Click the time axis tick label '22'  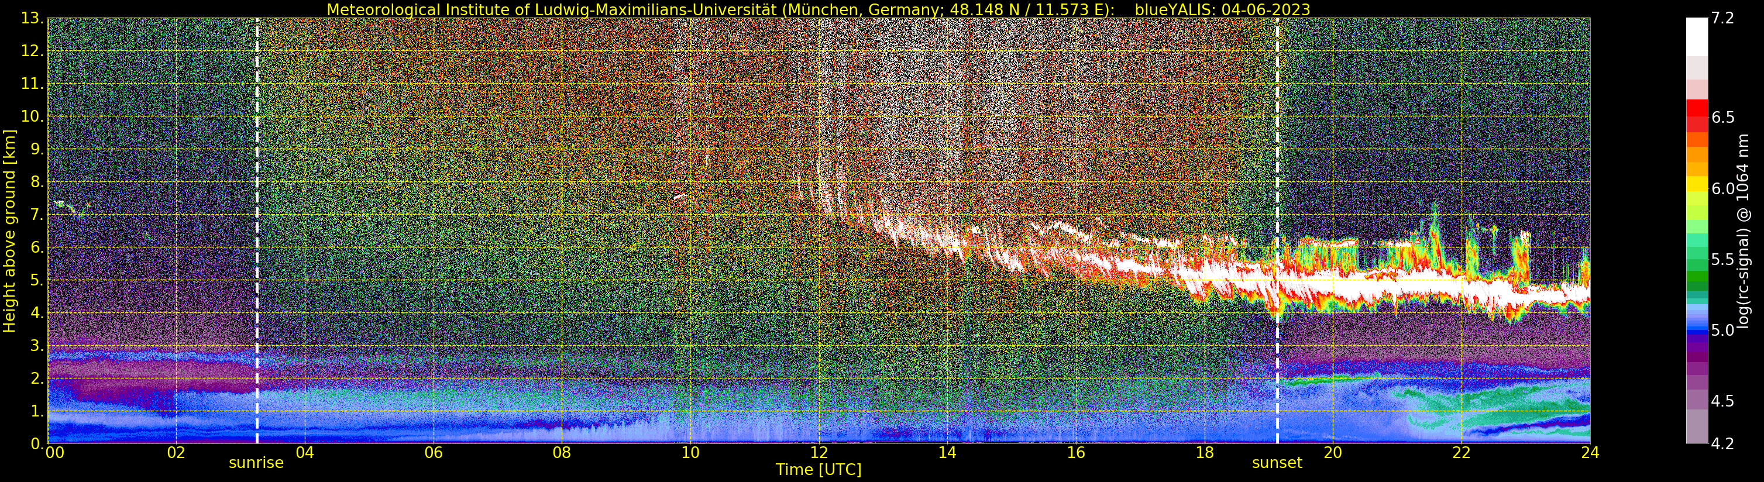tap(1462, 453)
